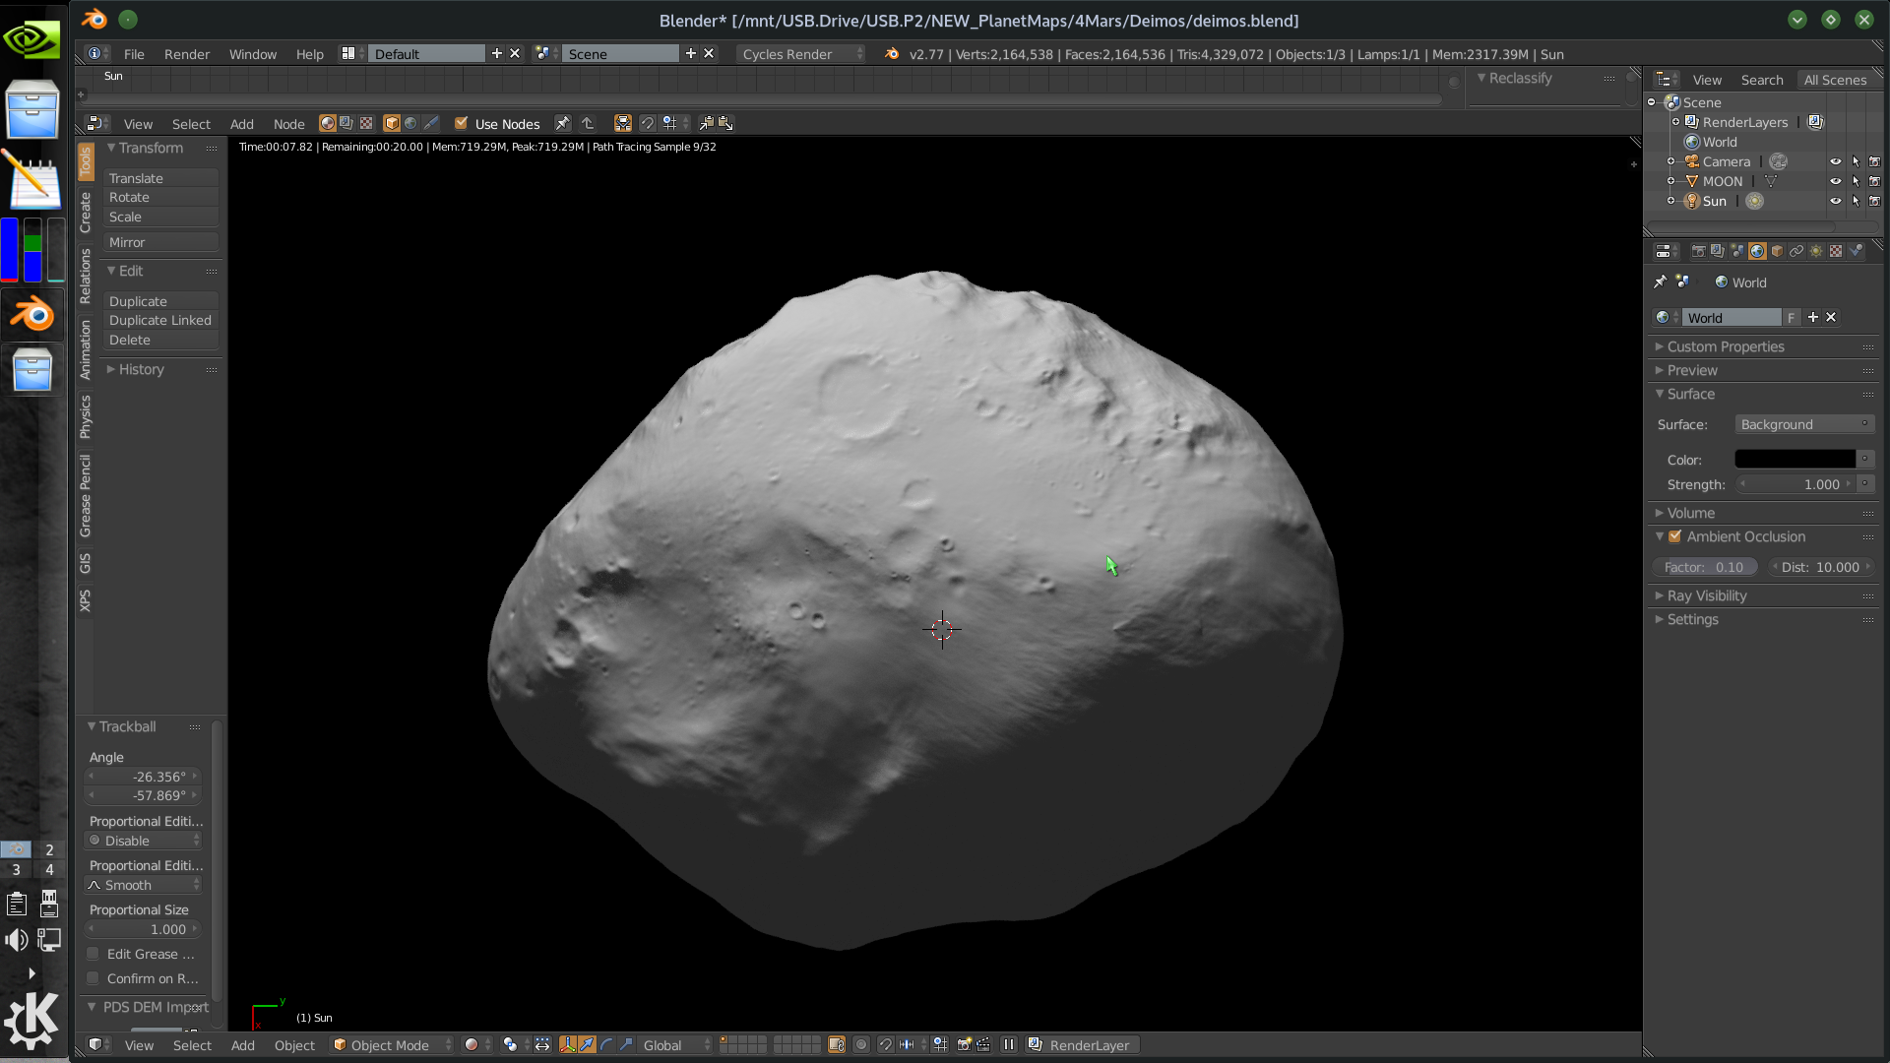Expand the Camera tree node in outliner
Viewport: 1890px width, 1063px height.
point(1670,161)
